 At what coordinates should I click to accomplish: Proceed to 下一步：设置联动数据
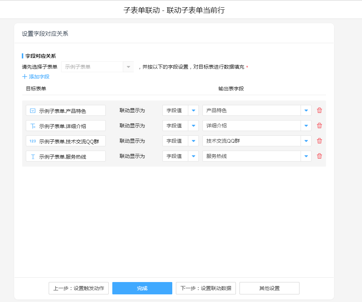pyautogui.click(x=206, y=288)
